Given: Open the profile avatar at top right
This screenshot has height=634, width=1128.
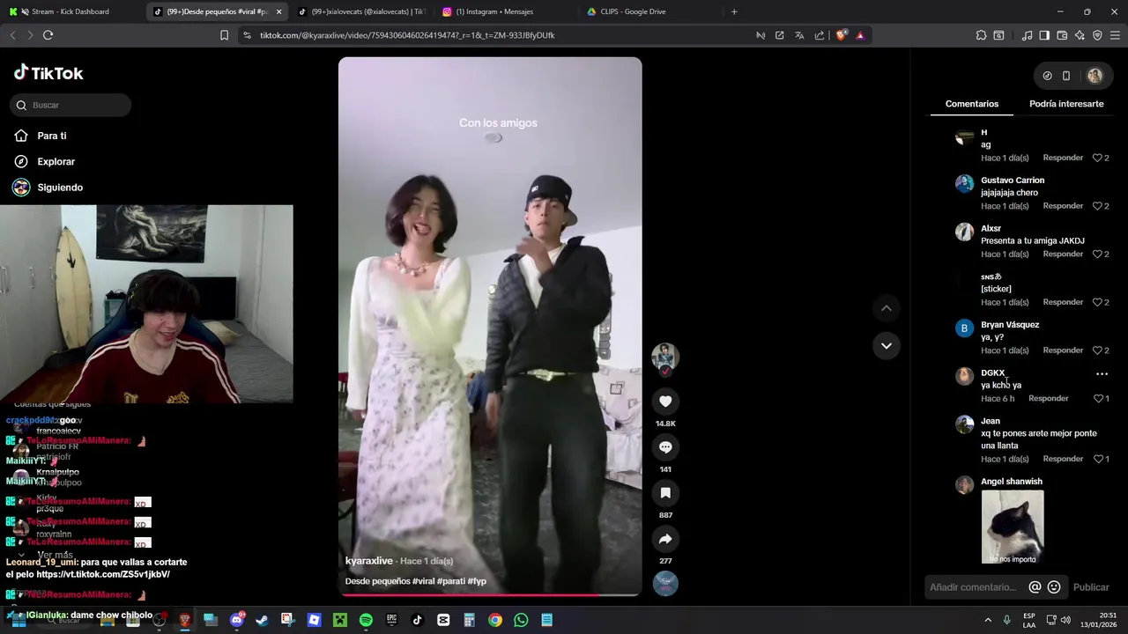Looking at the screenshot, I should pyautogui.click(x=1095, y=76).
